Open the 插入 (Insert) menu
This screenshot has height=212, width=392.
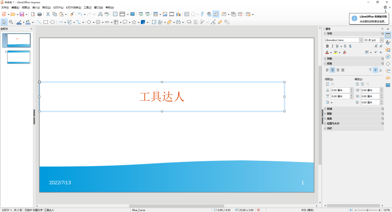(x=36, y=7)
